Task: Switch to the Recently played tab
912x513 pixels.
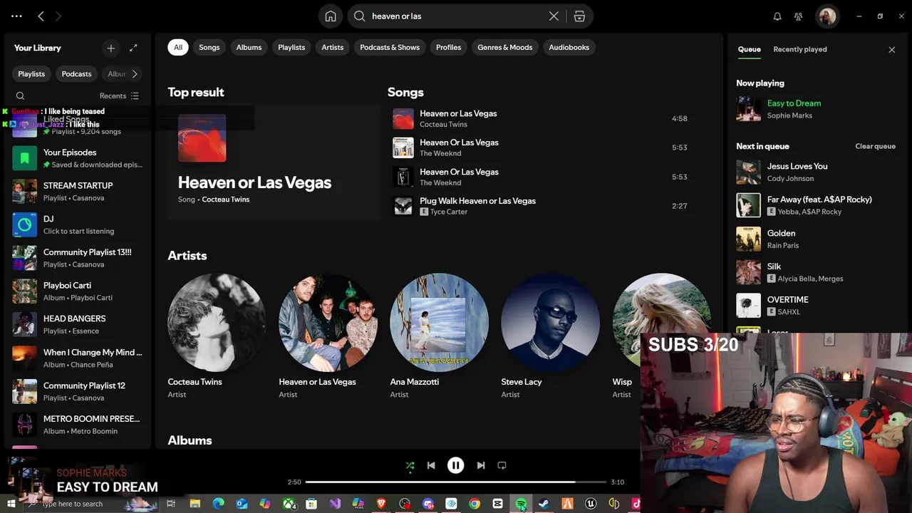Action: (x=800, y=49)
